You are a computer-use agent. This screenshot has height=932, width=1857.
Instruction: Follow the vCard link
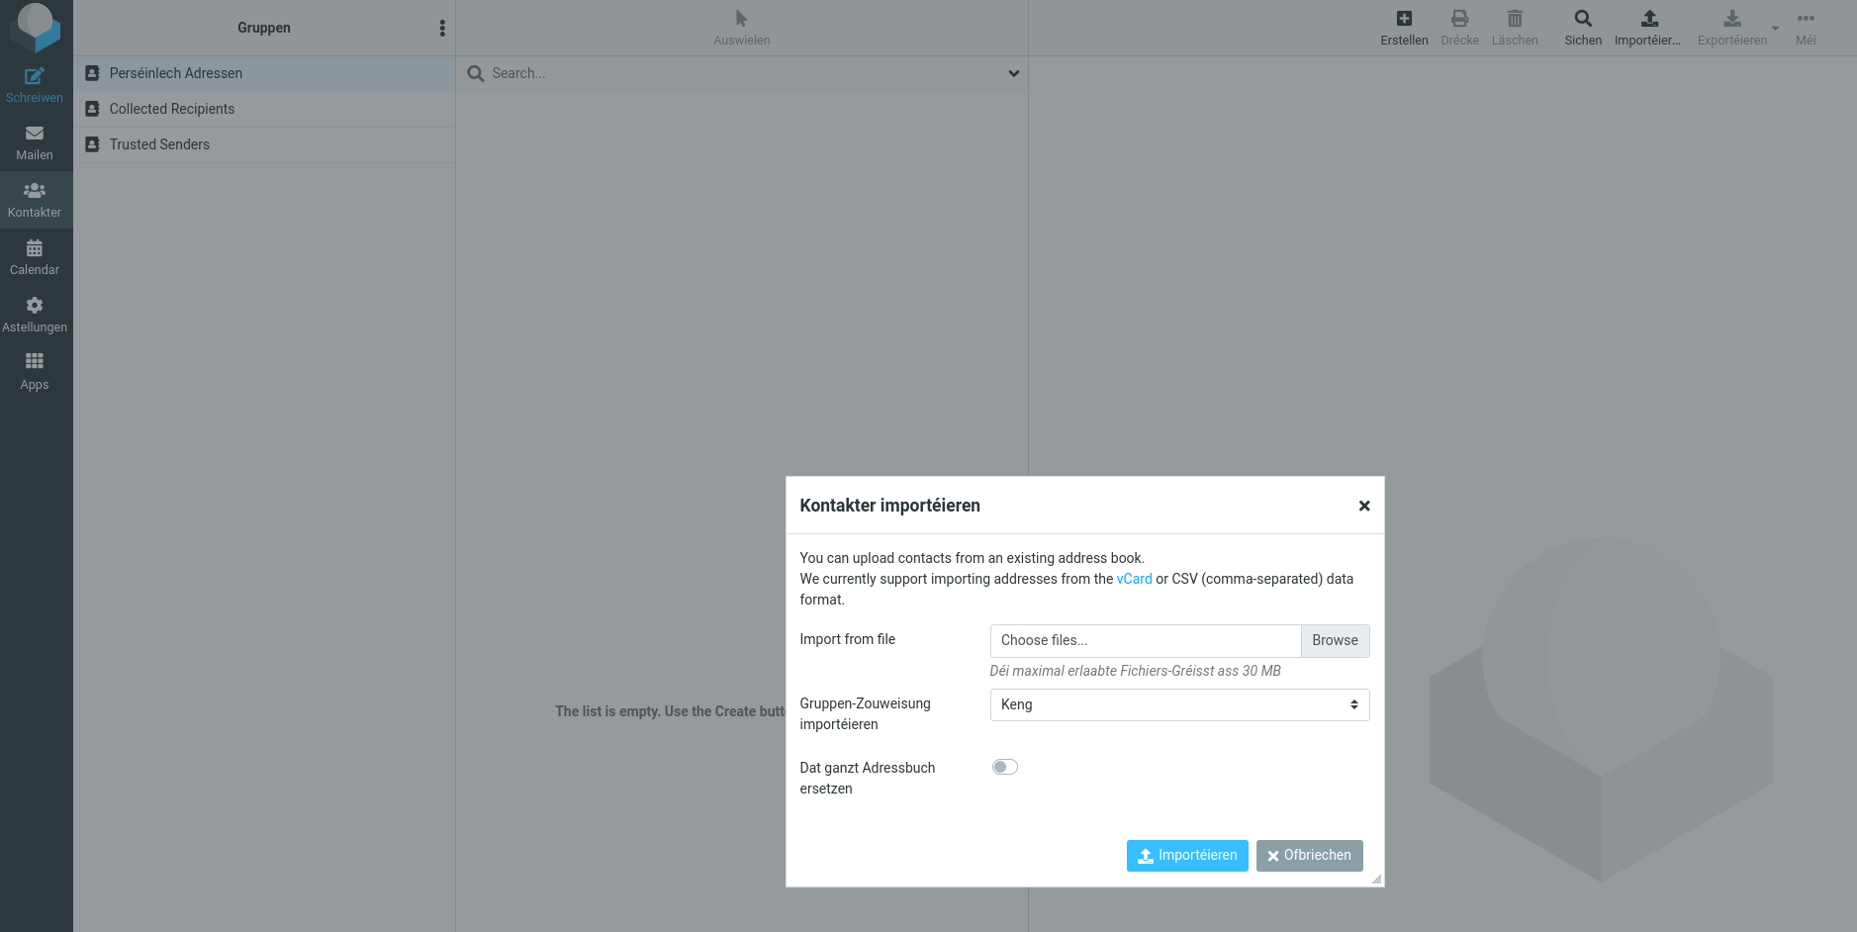(x=1134, y=579)
